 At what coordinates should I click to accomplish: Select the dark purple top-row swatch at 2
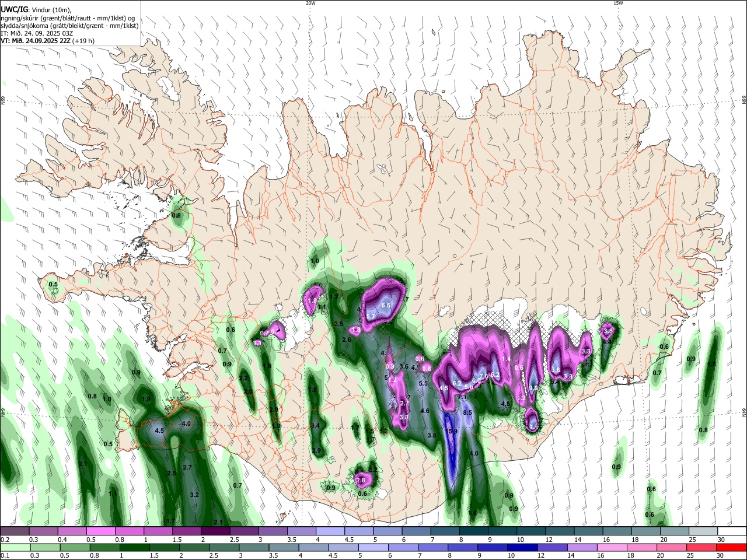[216, 531]
